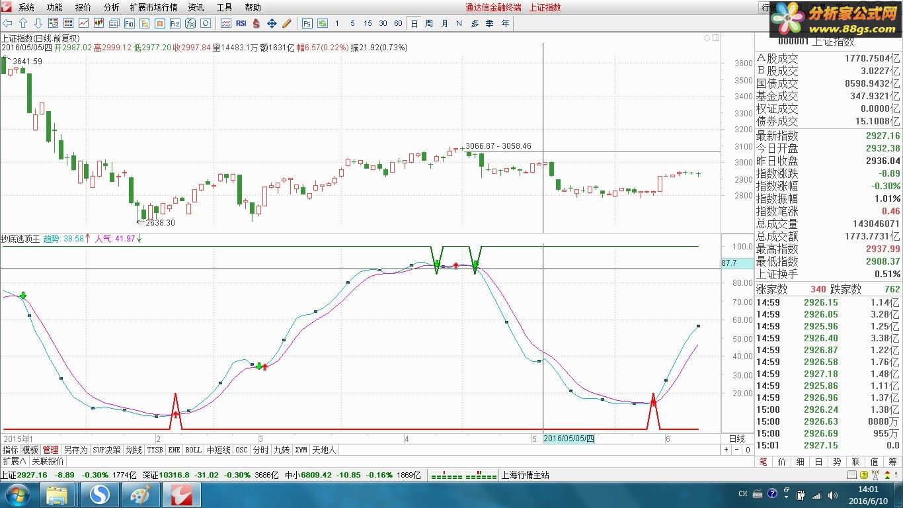This screenshot has height=508, width=903.
Task: Click the wavy indicator lines toolbar icon
Action: tap(226, 23)
